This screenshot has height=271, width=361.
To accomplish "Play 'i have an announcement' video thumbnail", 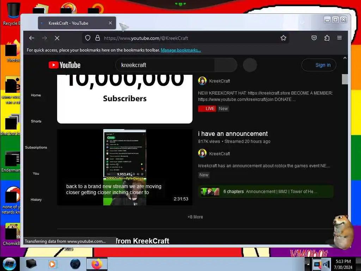I will (125, 167).
